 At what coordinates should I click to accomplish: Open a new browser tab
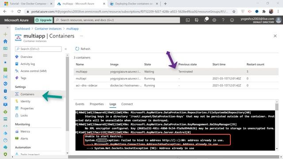tap(165, 4)
